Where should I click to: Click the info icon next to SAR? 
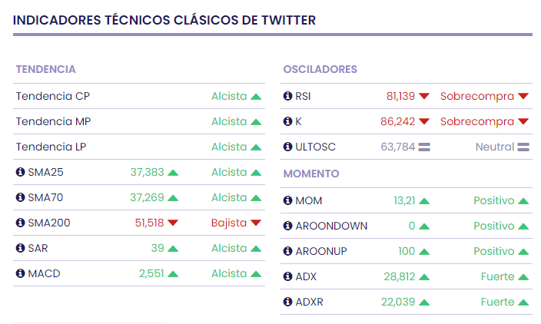[21, 249]
